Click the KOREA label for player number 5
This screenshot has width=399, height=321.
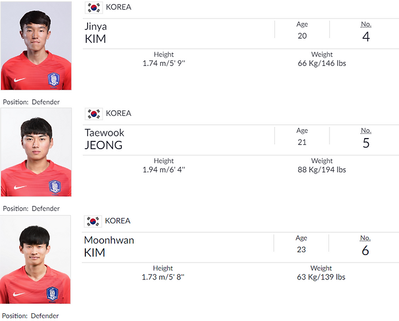pyautogui.click(x=119, y=113)
